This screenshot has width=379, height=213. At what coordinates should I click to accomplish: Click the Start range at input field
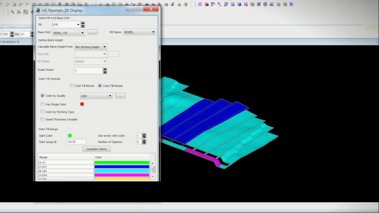[x=77, y=142]
